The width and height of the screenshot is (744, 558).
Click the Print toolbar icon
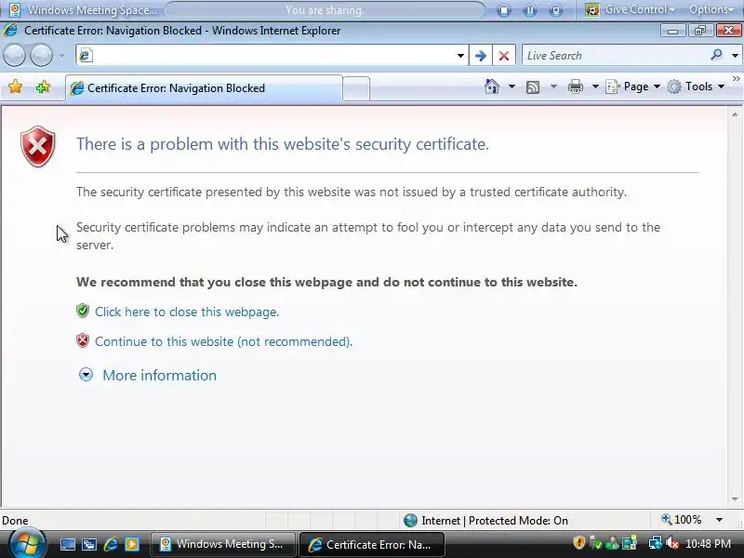tap(576, 86)
